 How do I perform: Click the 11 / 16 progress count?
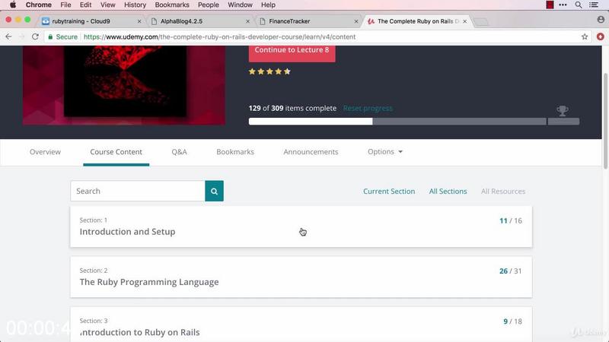click(510, 220)
